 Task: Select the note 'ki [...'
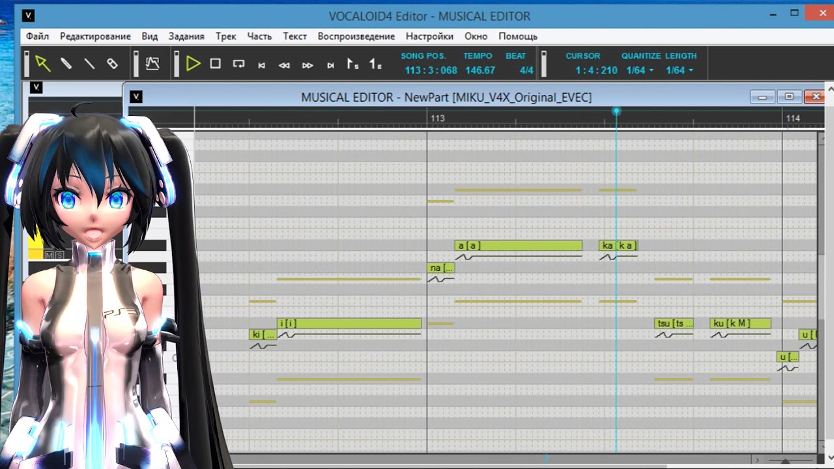click(263, 334)
